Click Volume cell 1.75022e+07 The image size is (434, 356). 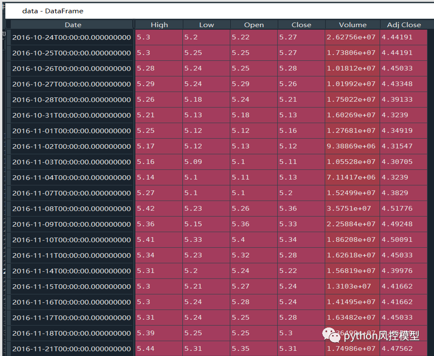pyautogui.click(x=352, y=99)
